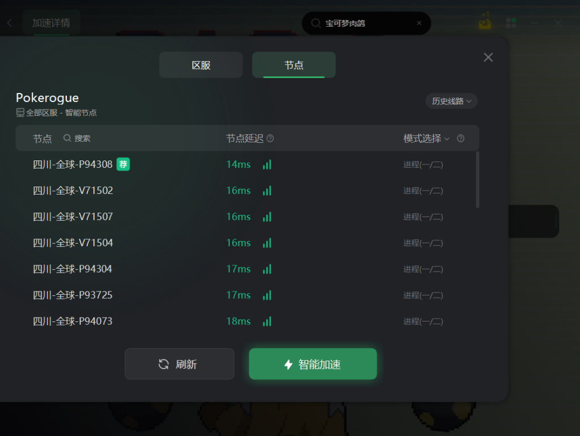Clear the 宝可梦肉鸽 search with the x icon
Screen dimensions: 580x436
(419, 23)
